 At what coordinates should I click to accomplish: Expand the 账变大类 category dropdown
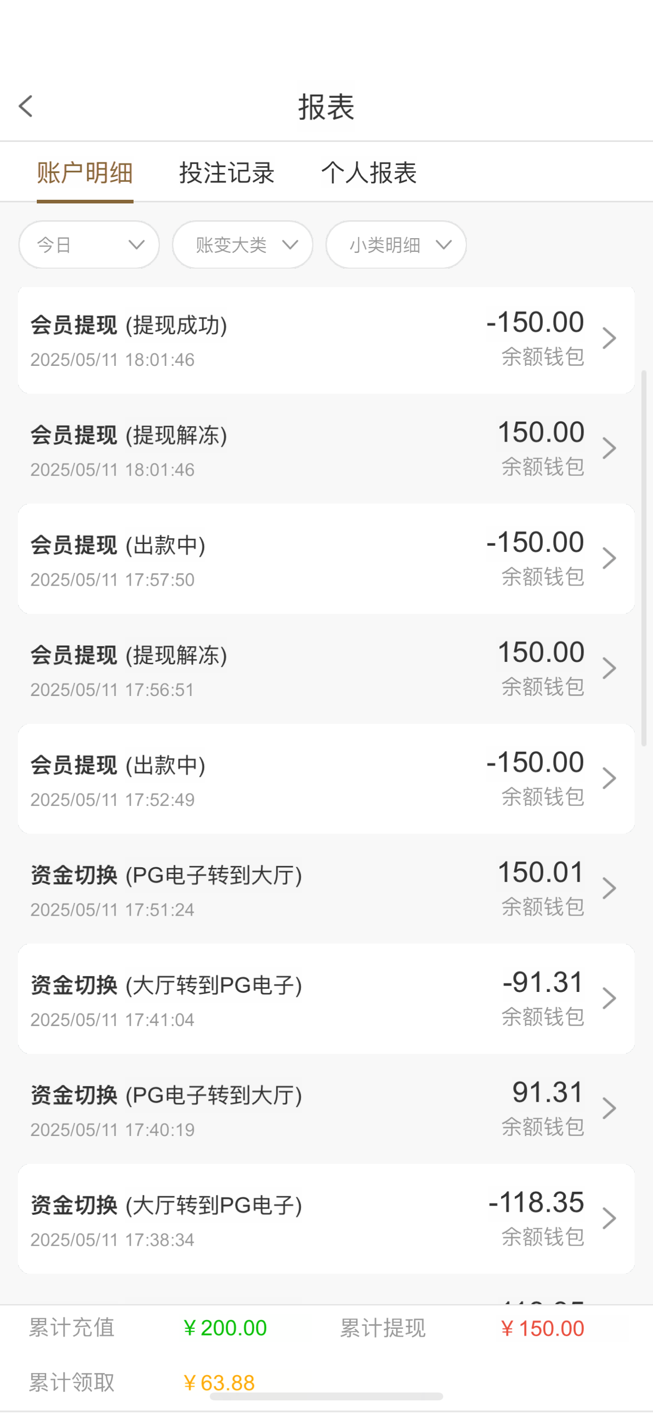(x=242, y=244)
